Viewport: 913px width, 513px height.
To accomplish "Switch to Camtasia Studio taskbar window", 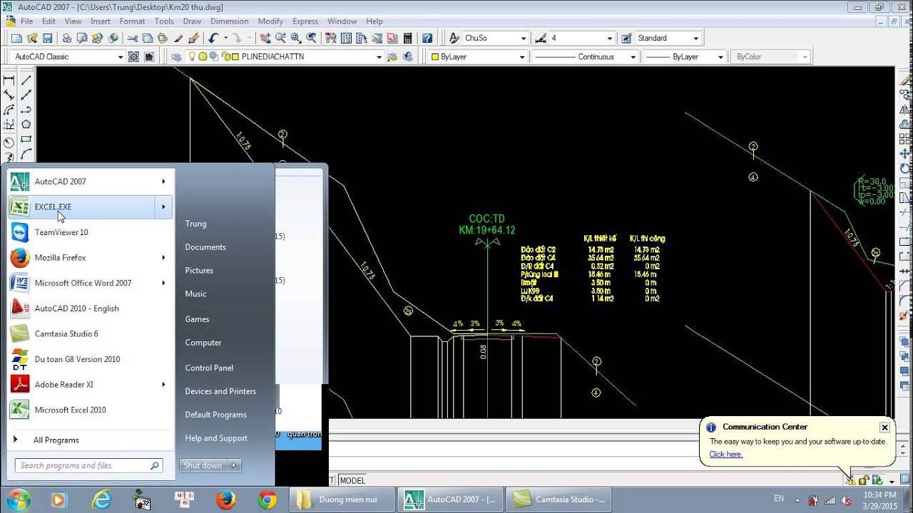I will (x=558, y=499).
